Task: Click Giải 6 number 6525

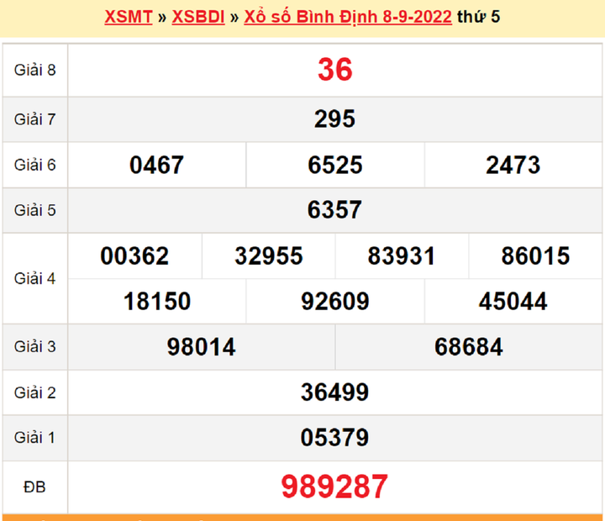Action: pos(334,165)
